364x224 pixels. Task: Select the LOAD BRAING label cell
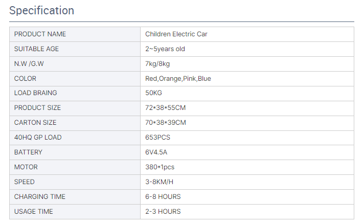[x=36, y=93]
